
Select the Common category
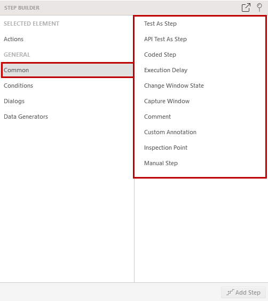pyautogui.click(x=67, y=70)
